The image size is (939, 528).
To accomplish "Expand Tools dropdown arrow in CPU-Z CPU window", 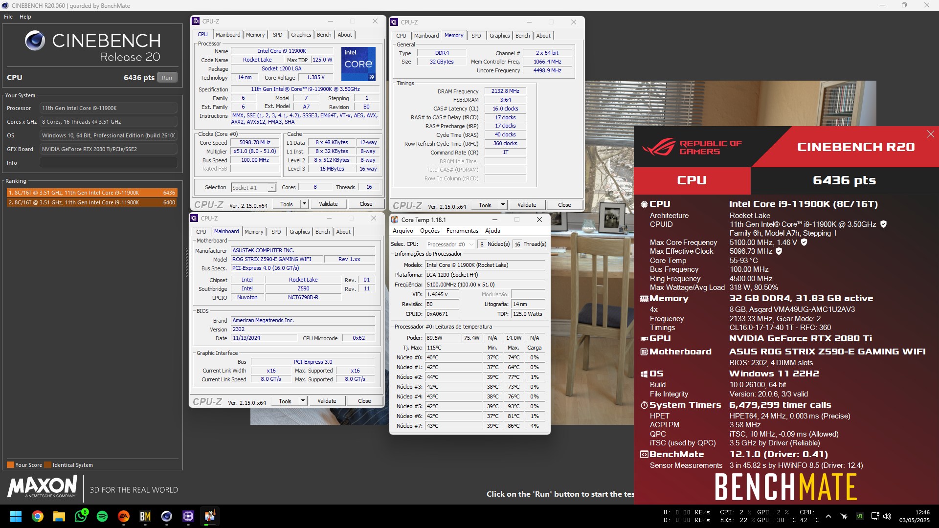I will (x=304, y=204).
